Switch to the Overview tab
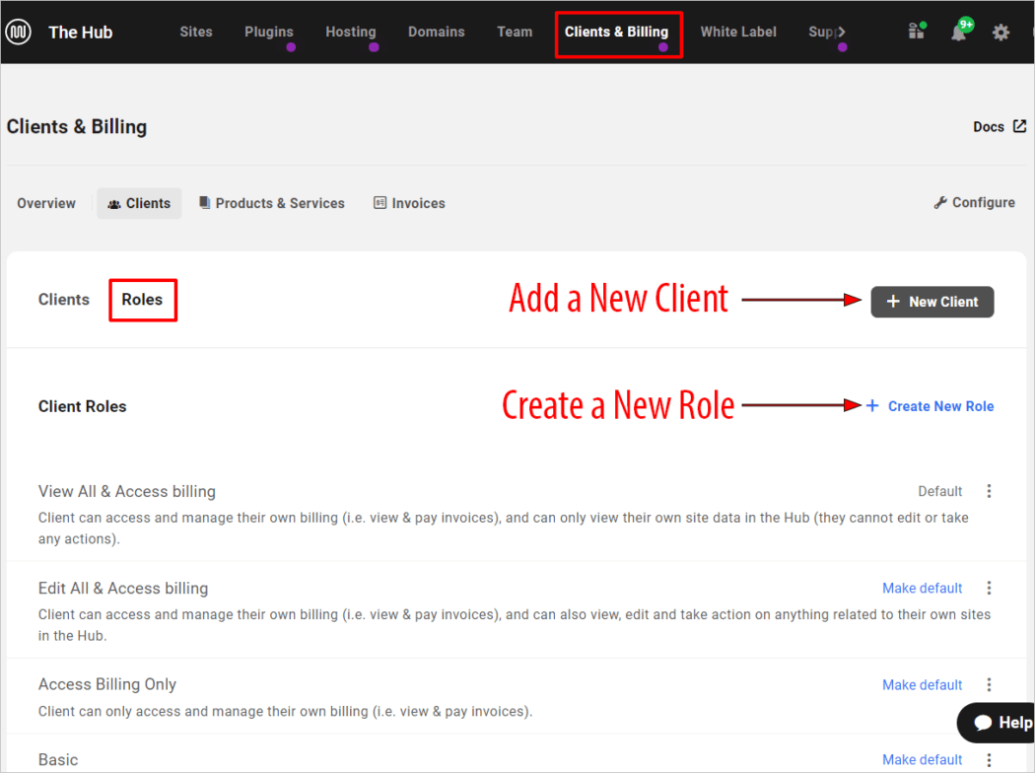 click(45, 202)
